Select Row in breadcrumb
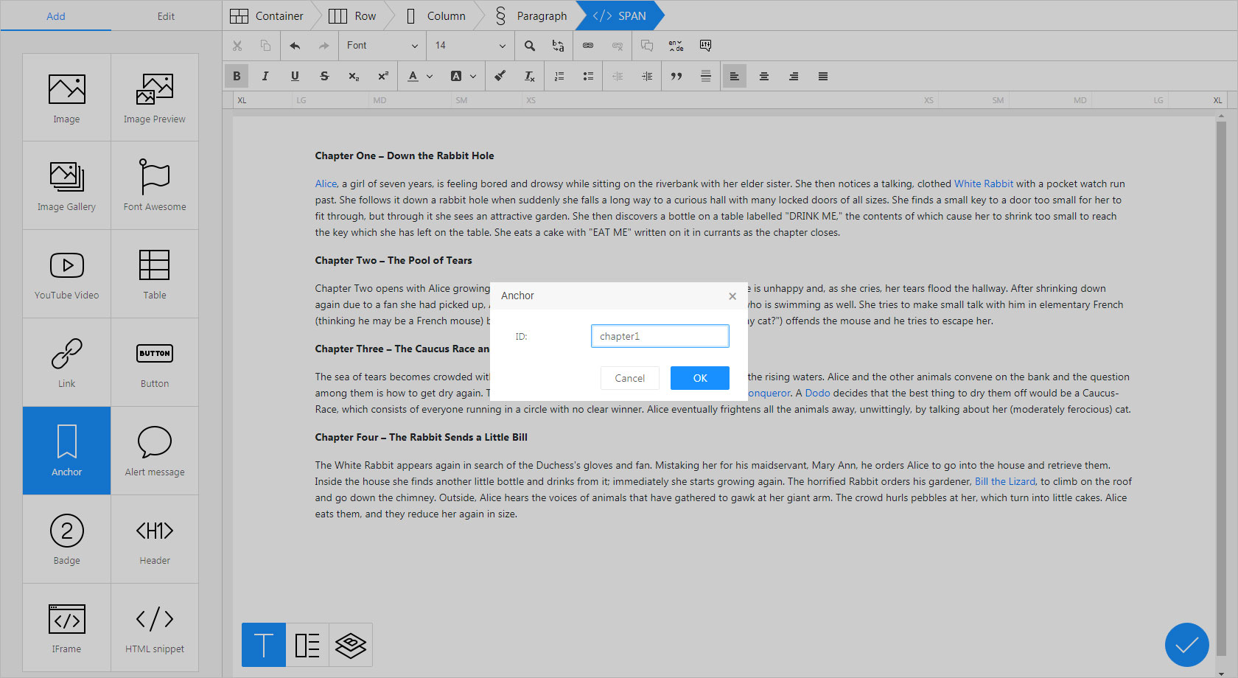Screen dimensions: 1238x678 (x=352, y=15)
